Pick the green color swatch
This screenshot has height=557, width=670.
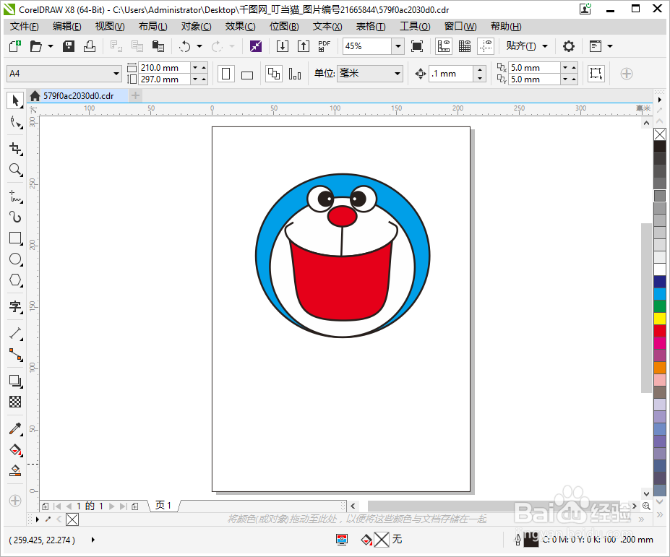(x=660, y=306)
